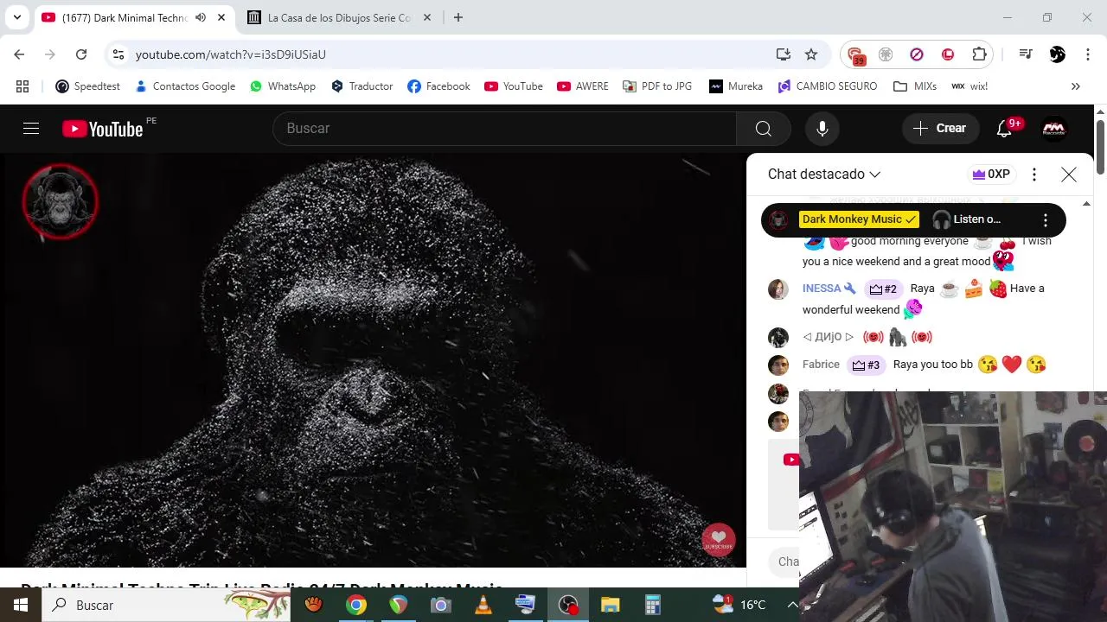Screen dimensions: 1107x622
Task: Bookmark this page with the star
Action: tap(811, 54)
